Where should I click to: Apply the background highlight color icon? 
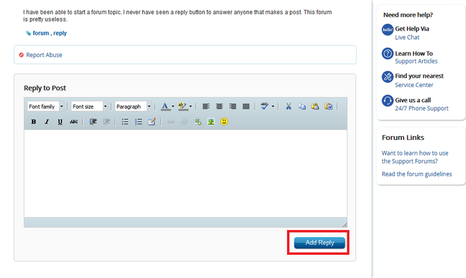[183, 106]
